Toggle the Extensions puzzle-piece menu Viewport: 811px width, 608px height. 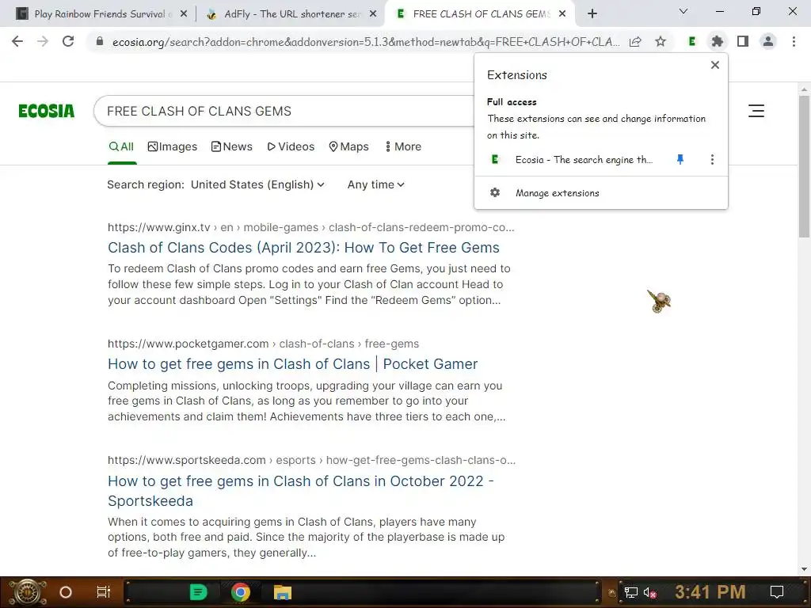717,41
